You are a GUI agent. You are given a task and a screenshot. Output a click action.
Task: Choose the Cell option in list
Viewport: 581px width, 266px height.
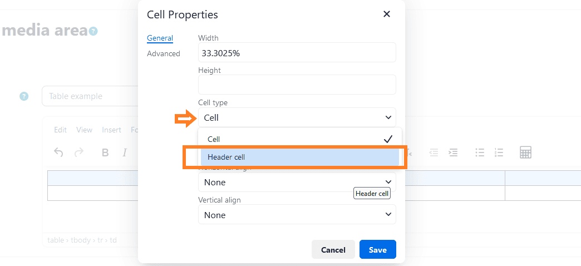[299, 139]
